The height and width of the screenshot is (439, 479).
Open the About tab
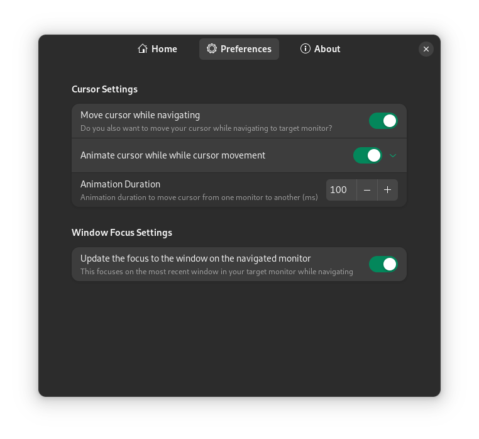[320, 49]
